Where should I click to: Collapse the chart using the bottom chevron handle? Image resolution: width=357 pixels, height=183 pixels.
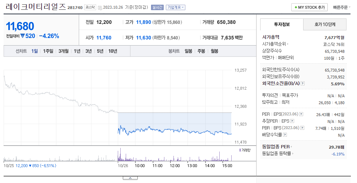(x=130, y=178)
